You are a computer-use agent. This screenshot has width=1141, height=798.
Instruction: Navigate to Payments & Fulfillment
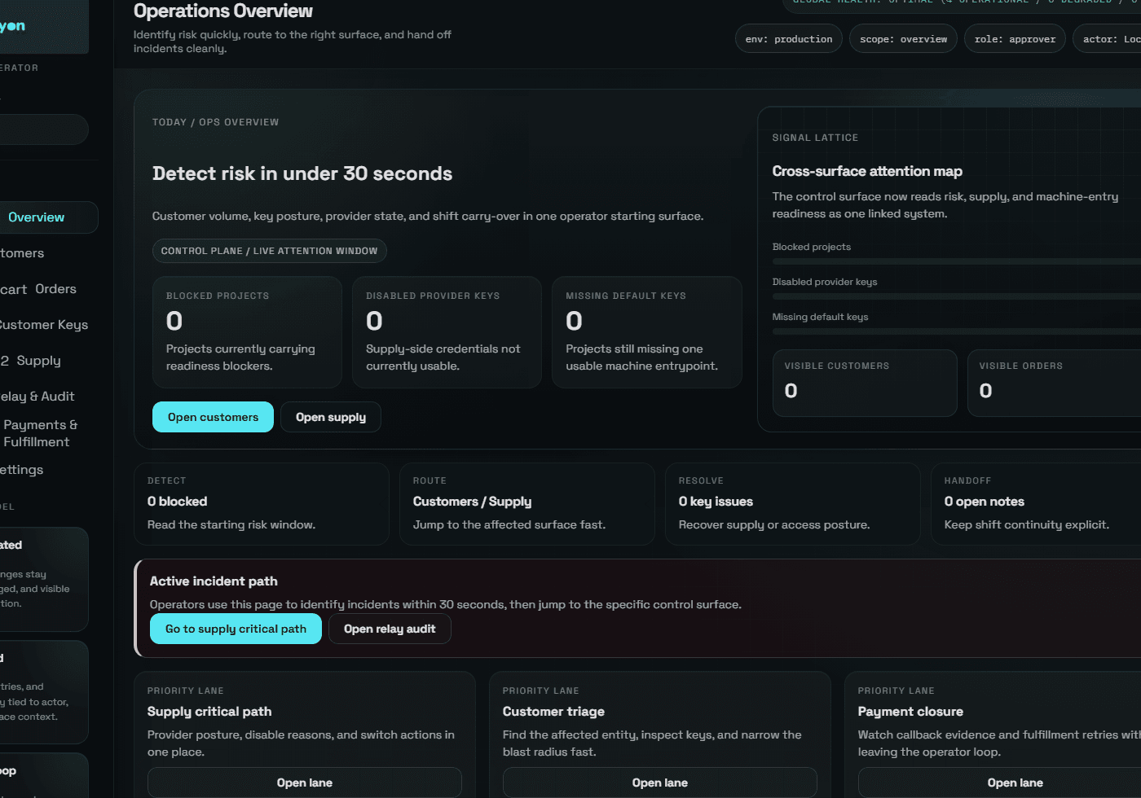point(41,432)
